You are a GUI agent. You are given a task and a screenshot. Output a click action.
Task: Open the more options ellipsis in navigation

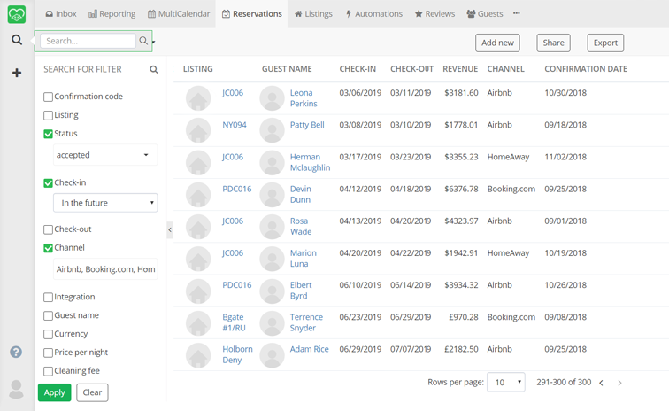517,13
